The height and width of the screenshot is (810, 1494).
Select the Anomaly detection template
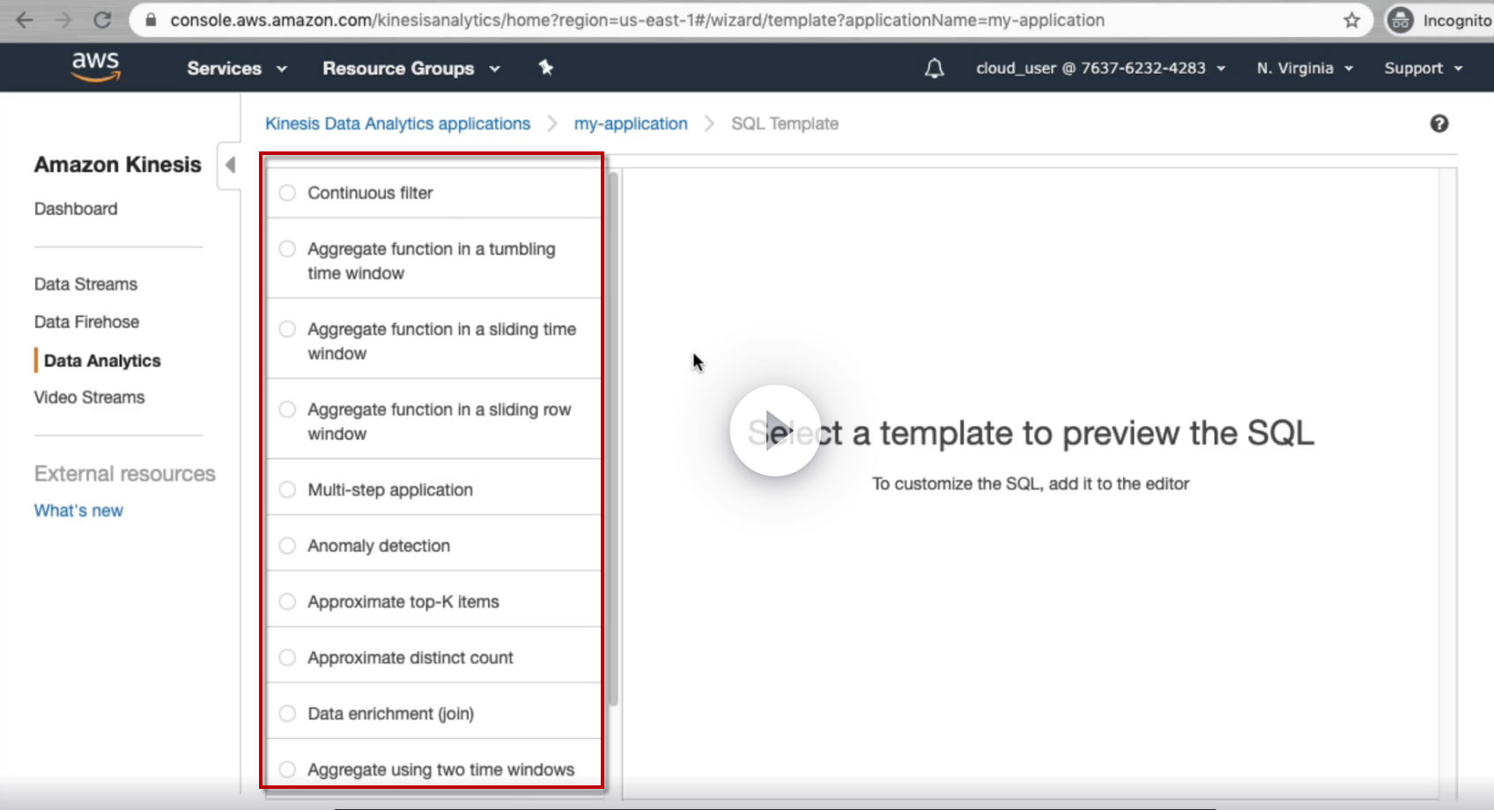tap(287, 546)
